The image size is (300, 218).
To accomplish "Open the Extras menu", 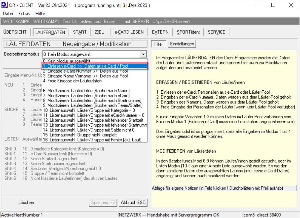I will [x=24, y=14].
